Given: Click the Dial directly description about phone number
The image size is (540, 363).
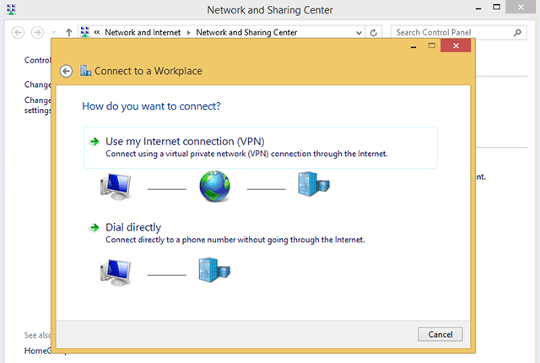Looking at the screenshot, I should coord(235,240).
